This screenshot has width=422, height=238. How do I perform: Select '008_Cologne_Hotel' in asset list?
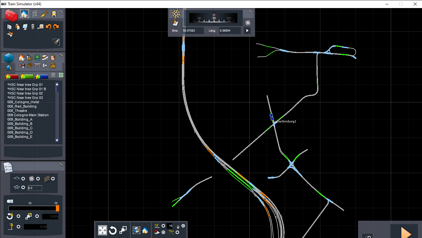pos(23,102)
